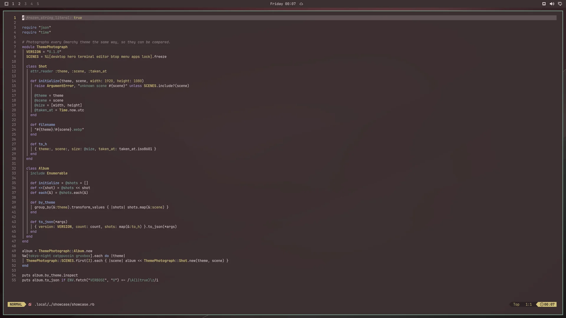Click the NORMAL mode indicator
This screenshot has height=318, width=566.
click(16, 304)
